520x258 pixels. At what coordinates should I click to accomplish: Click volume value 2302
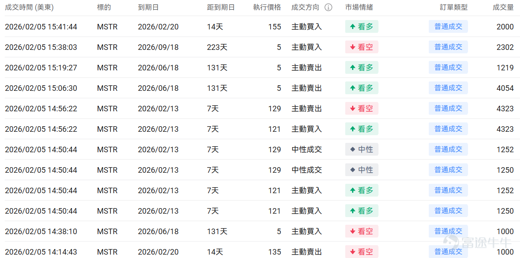point(505,47)
